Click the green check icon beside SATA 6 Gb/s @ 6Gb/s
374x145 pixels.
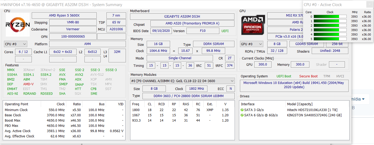point(242,115)
